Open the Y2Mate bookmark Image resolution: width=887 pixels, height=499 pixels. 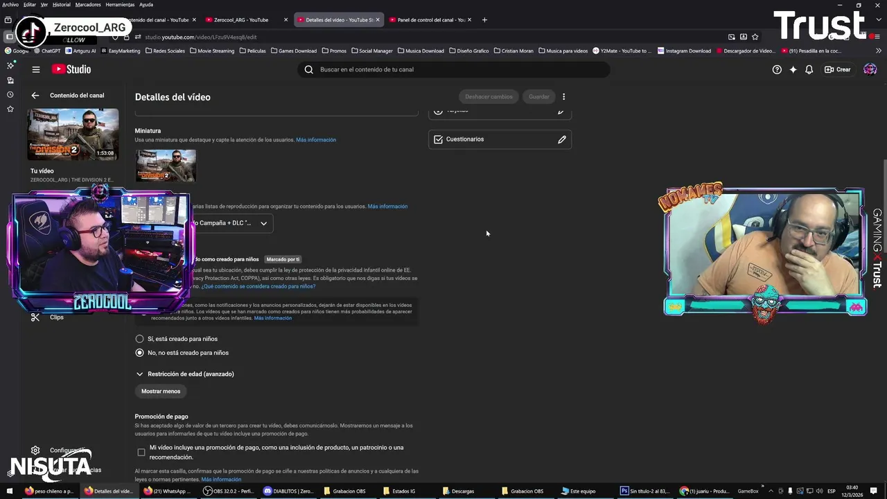click(x=622, y=51)
